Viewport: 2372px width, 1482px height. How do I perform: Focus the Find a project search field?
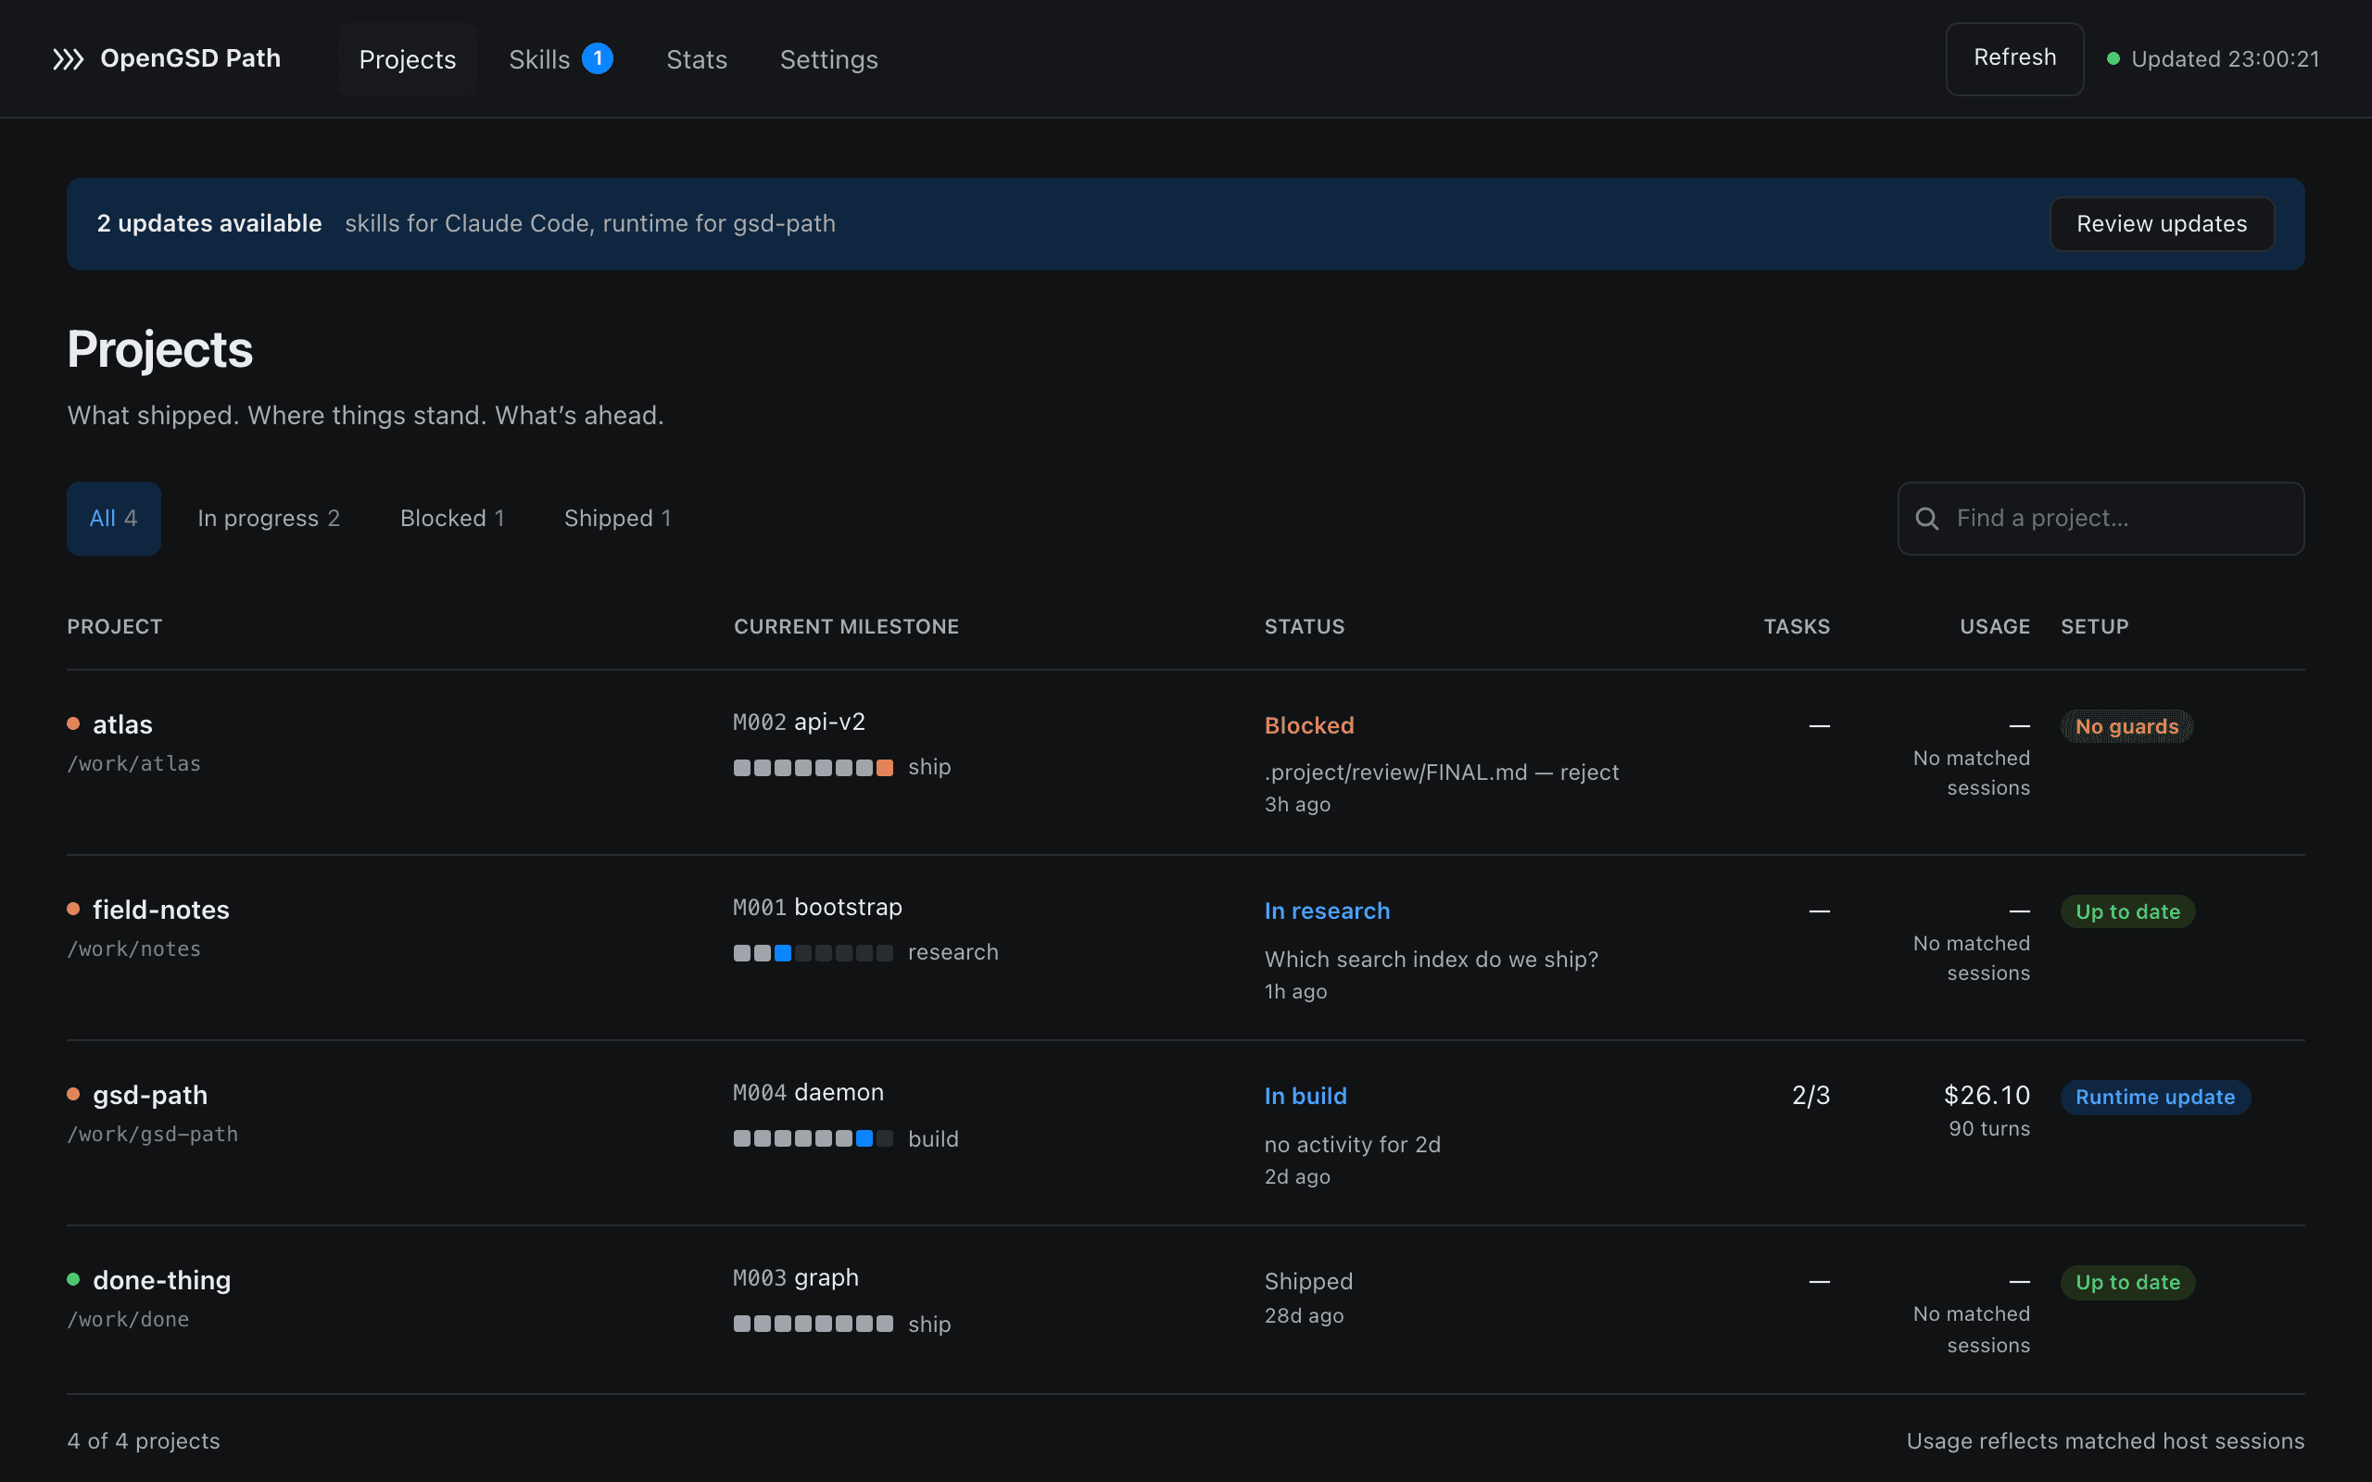[x=2101, y=519]
